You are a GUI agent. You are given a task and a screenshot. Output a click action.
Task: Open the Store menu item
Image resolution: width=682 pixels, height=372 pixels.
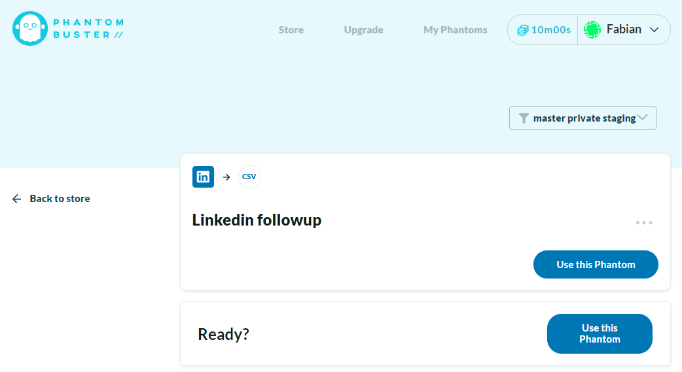point(291,30)
